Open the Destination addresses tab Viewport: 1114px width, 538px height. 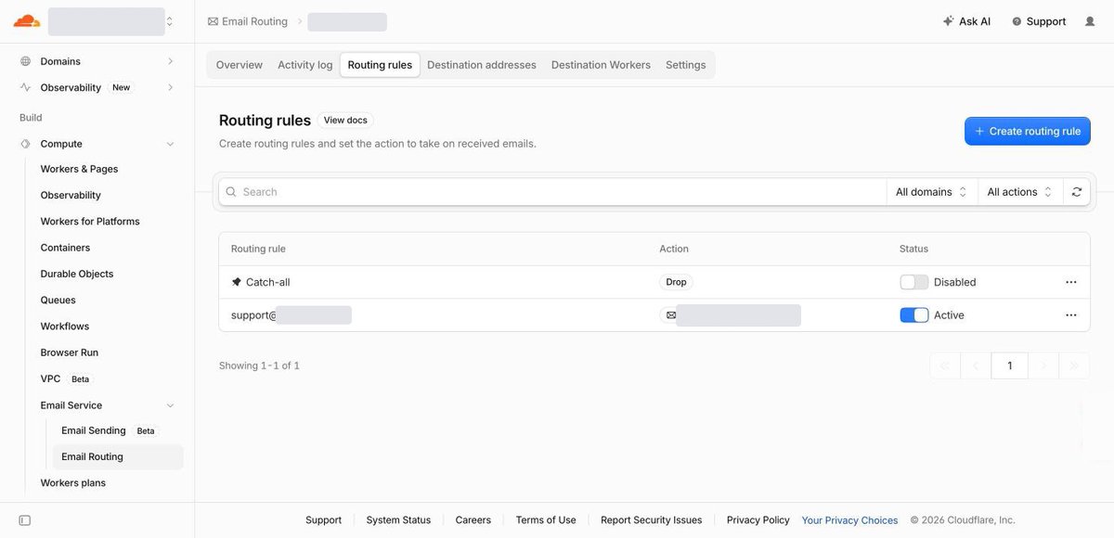482,65
